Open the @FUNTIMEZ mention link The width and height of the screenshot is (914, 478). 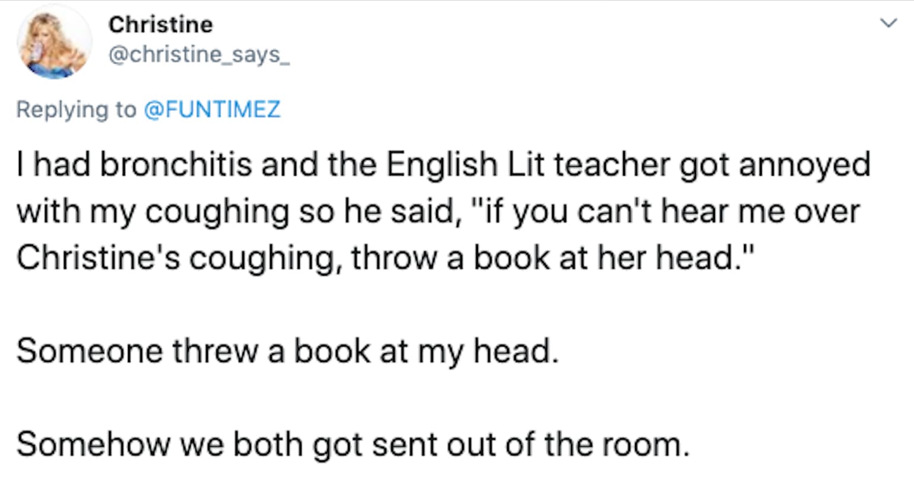(x=213, y=109)
